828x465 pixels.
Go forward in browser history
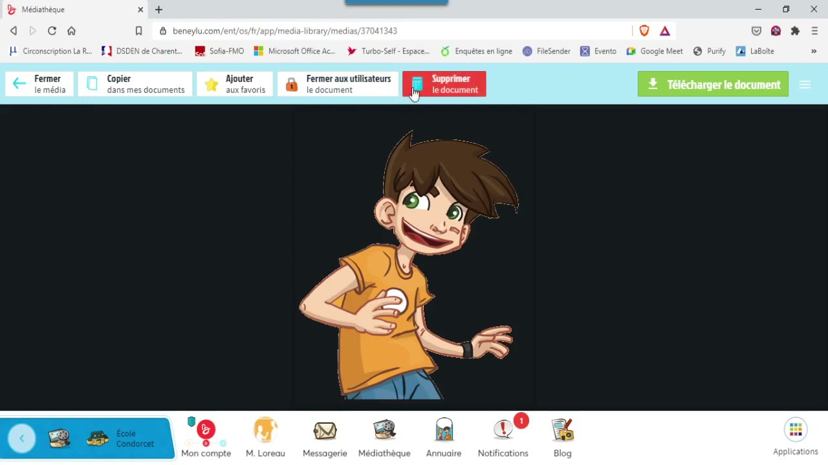[x=32, y=30]
